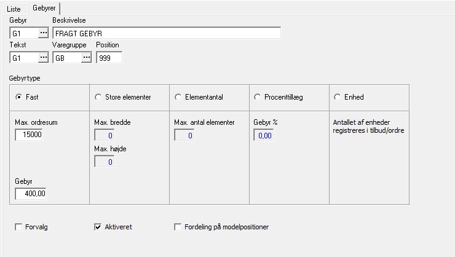The width and height of the screenshot is (455, 257).
Task: Select the Fast fee type
Action: pos(18,97)
